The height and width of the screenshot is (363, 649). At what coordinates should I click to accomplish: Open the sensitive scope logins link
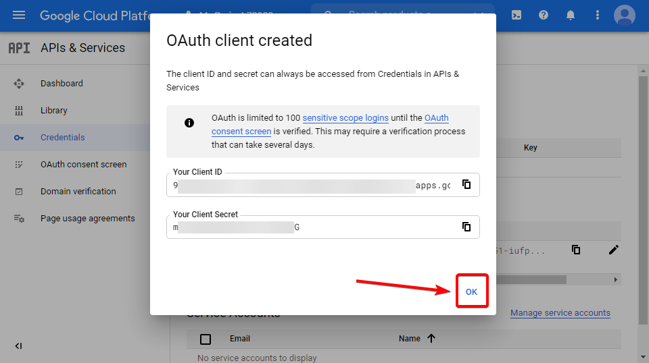345,118
